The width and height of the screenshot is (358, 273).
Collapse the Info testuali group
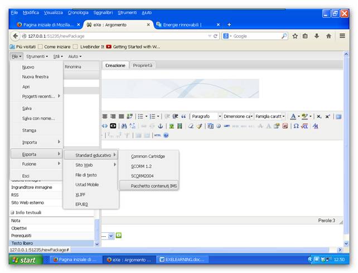point(12,213)
